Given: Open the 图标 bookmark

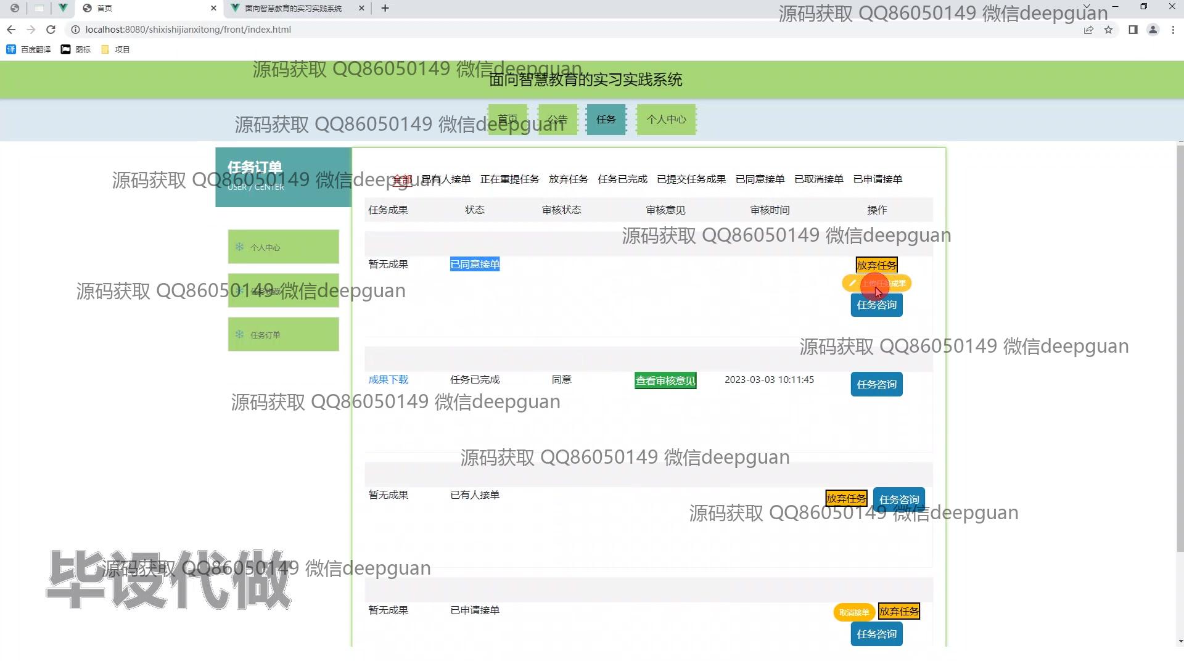Looking at the screenshot, I should [76, 49].
